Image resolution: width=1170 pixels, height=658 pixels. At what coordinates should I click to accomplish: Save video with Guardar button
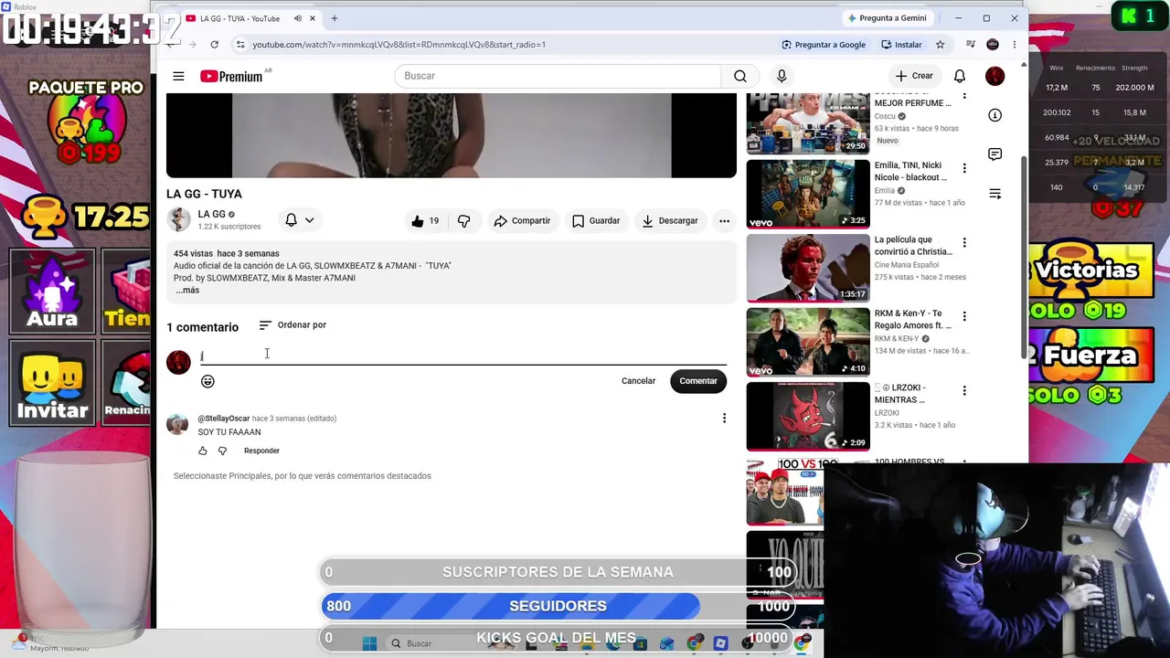(x=596, y=220)
